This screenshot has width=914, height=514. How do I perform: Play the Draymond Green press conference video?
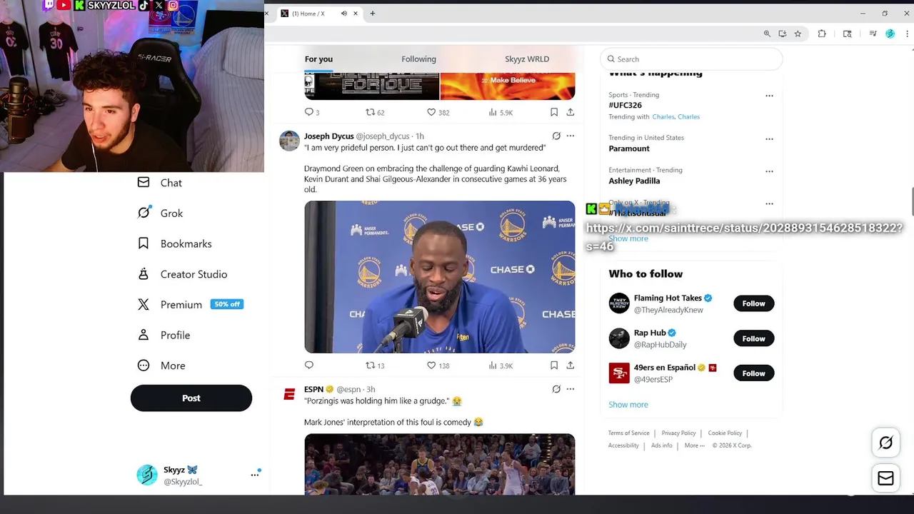pyautogui.click(x=439, y=277)
